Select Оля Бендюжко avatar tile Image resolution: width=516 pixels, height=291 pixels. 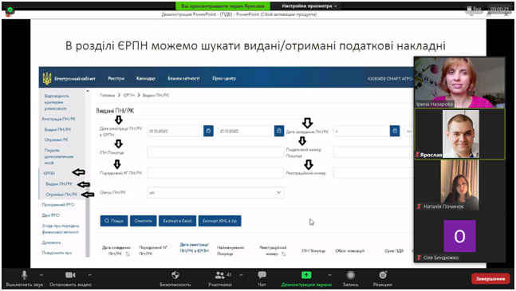459,236
